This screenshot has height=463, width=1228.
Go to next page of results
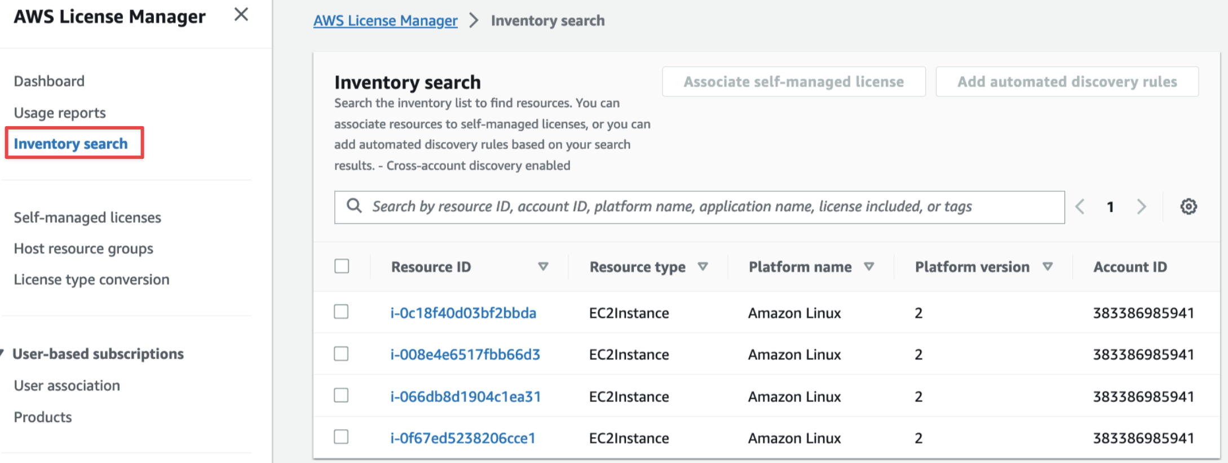point(1142,207)
